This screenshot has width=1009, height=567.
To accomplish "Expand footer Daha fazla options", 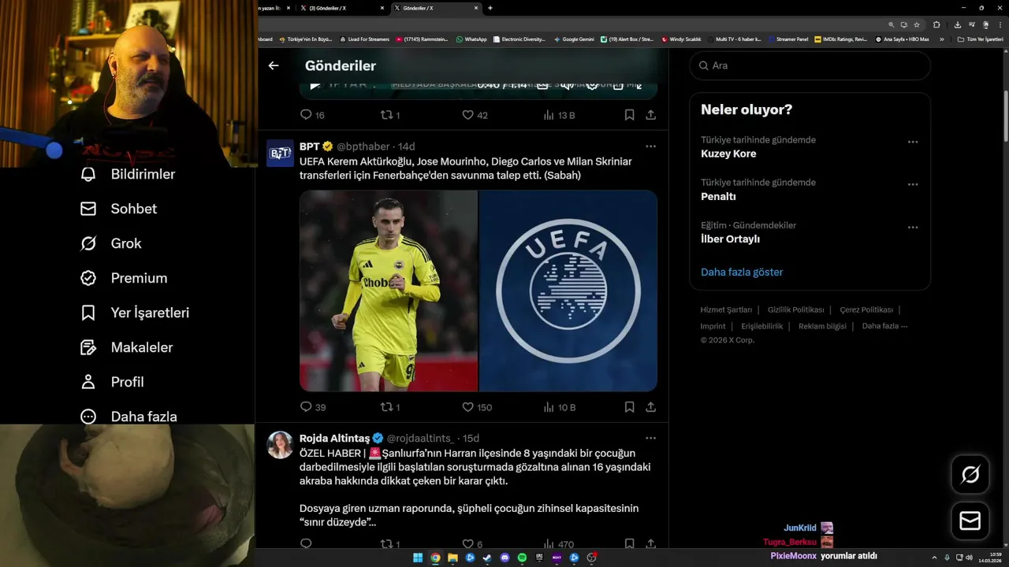I will pyautogui.click(x=884, y=326).
